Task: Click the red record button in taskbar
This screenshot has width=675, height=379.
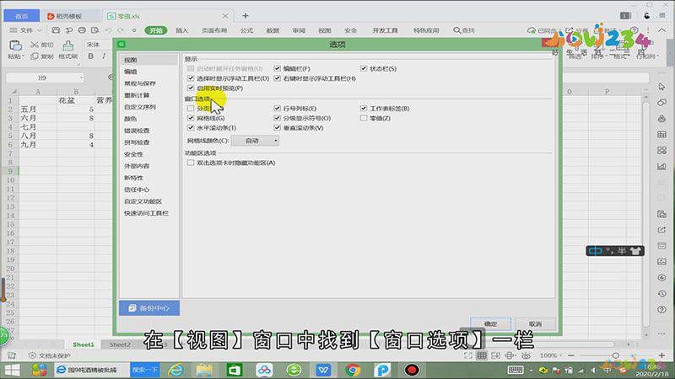Action: tap(412, 370)
